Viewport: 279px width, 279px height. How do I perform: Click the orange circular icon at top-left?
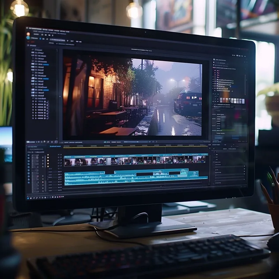coord(28,34)
